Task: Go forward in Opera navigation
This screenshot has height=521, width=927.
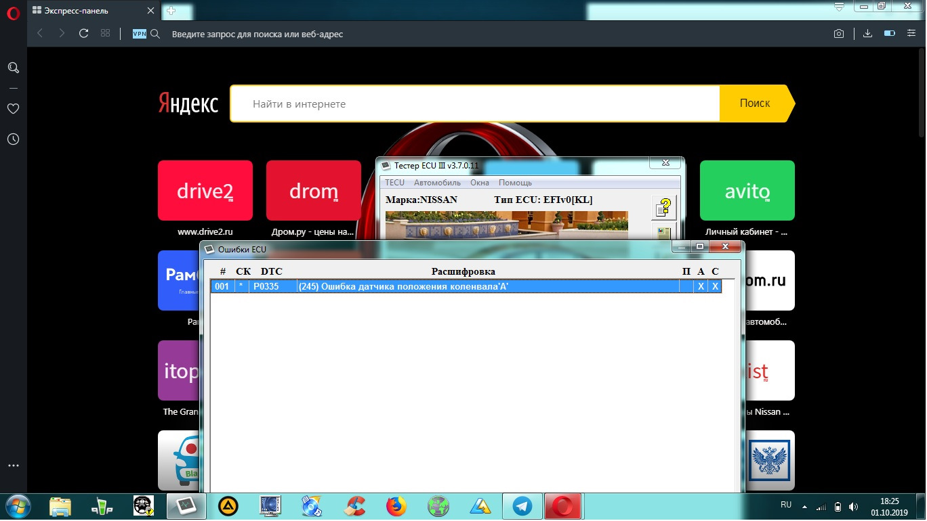Action: click(62, 33)
